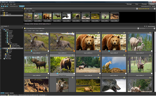Adjust the local pane thumbnail zoom slider at the bottom
156x97 pixels.
(151, 93)
